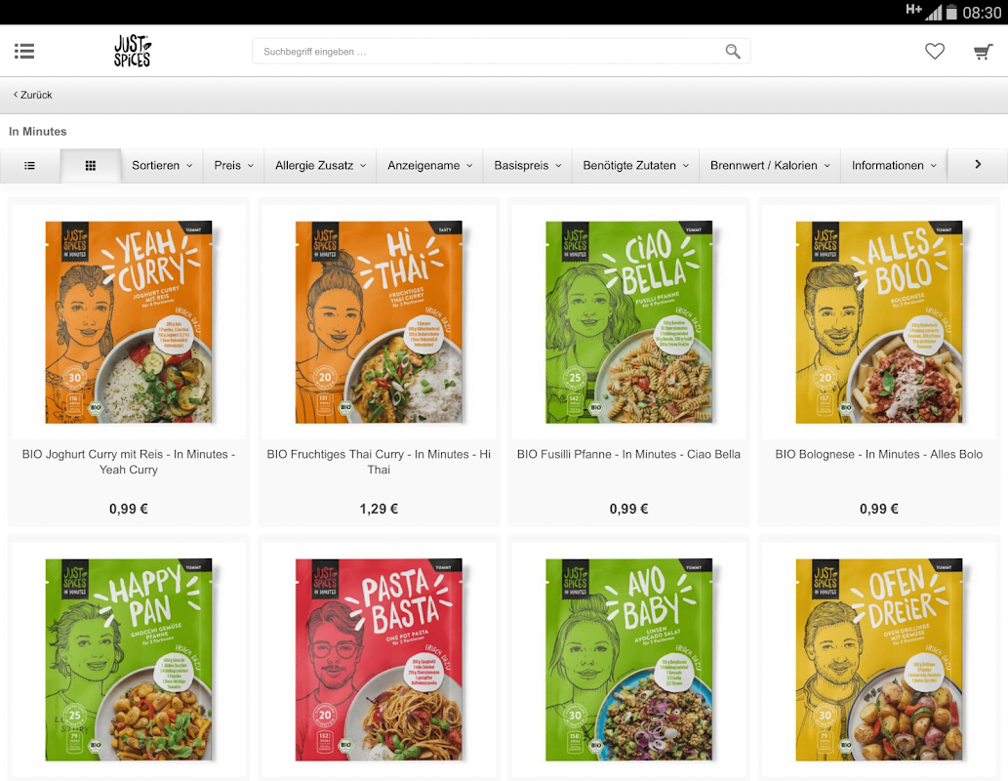Open the shopping cart
Image resolution: width=1008 pixels, height=781 pixels.
pyautogui.click(x=983, y=52)
